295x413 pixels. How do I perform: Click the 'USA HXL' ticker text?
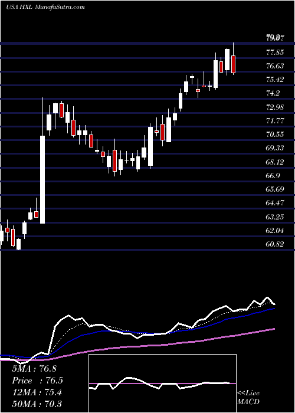19,7
